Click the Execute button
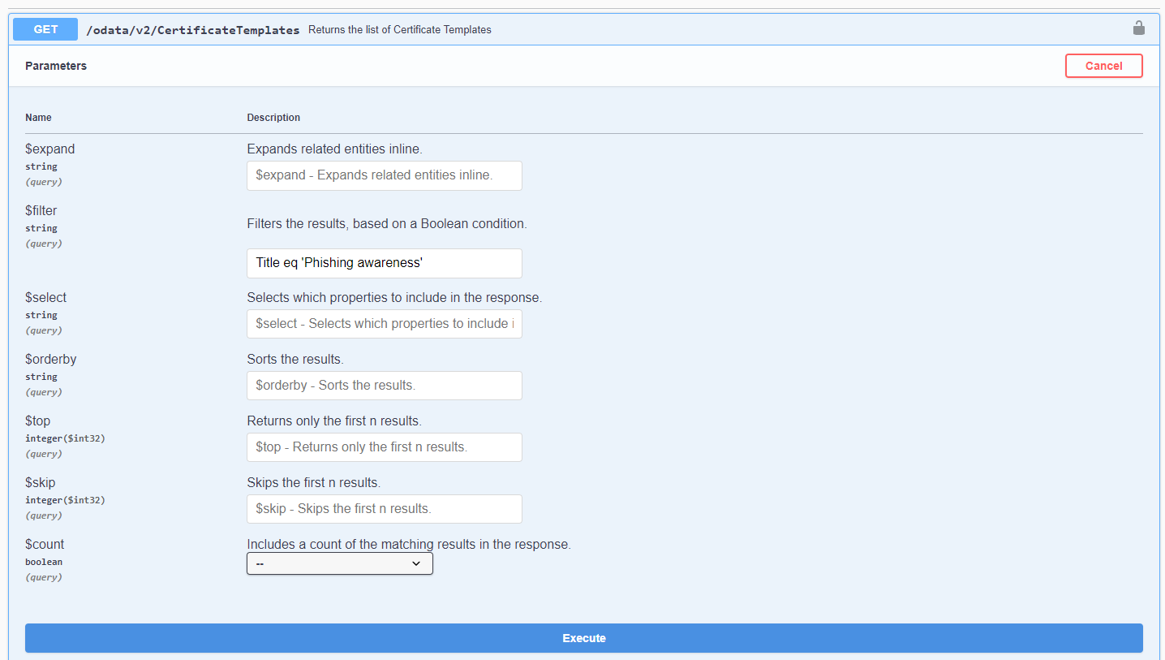 [583, 638]
